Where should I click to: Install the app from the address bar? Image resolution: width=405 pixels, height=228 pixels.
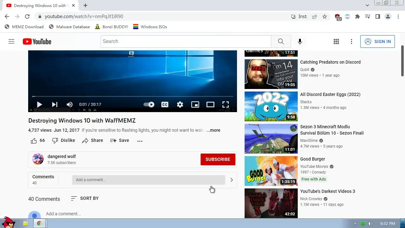299,16
